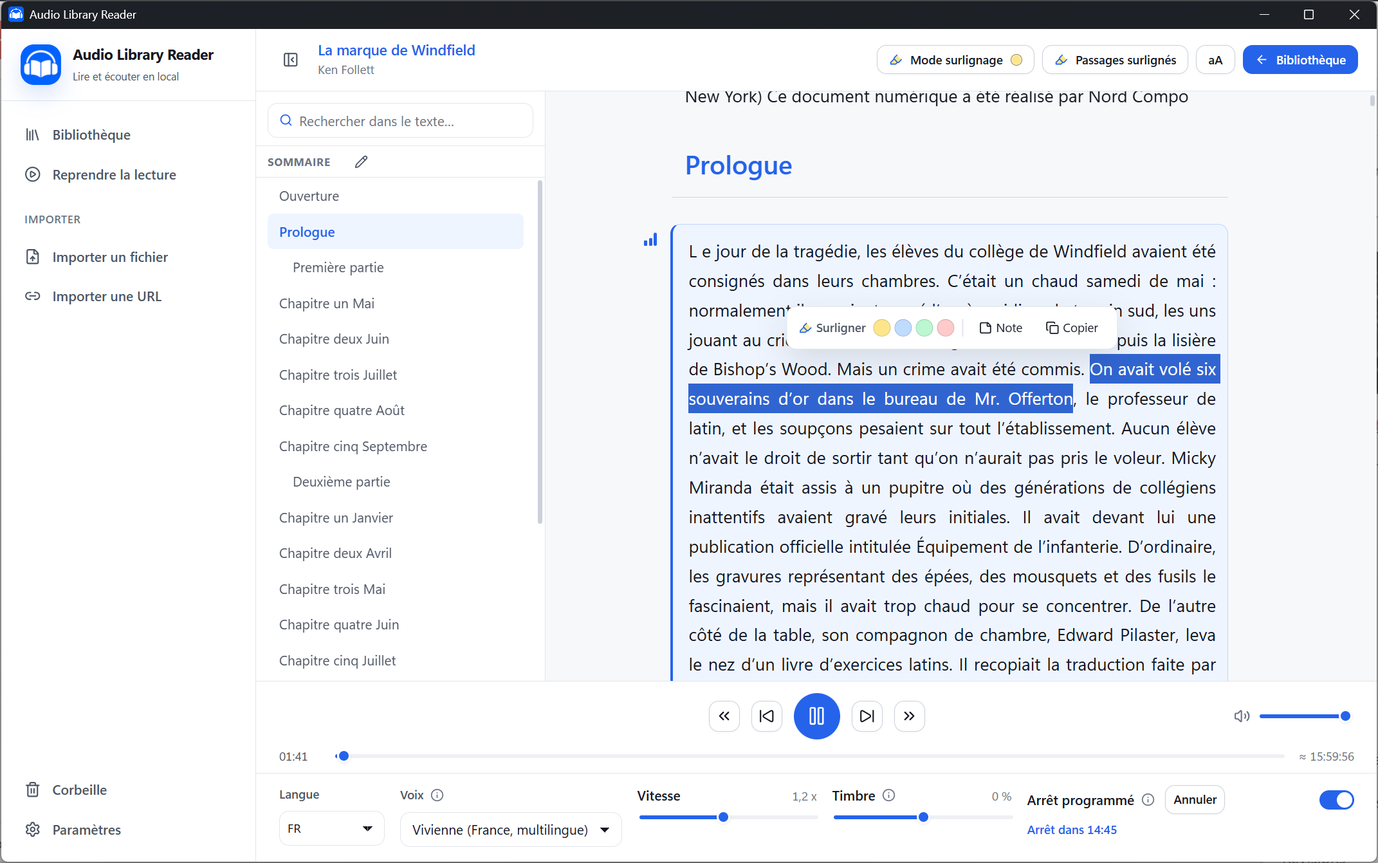This screenshot has width=1378, height=863.
Task: Click the book title La marque de Windfield
Action: point(396,50)
